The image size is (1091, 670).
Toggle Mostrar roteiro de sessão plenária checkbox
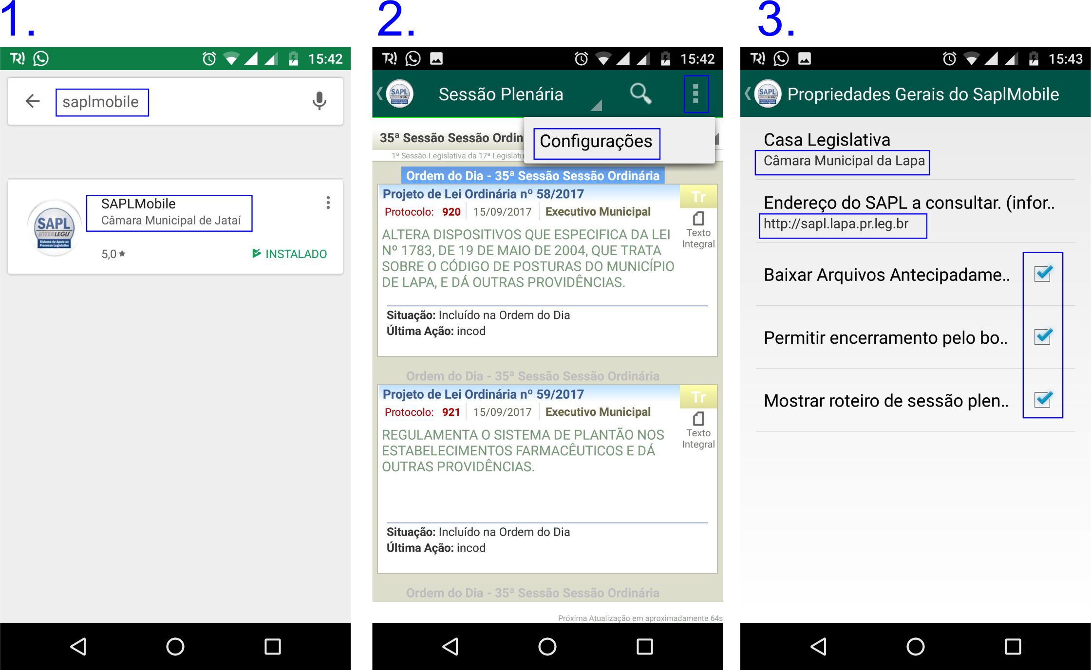pyautogui.click(x=1043, y=400)
